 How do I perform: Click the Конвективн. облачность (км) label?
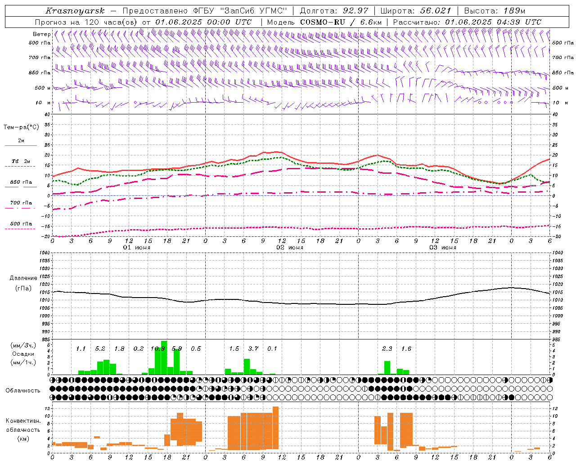click(23, 430)
